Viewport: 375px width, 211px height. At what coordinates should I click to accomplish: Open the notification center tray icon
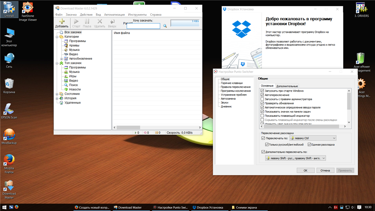coord(359,207)
